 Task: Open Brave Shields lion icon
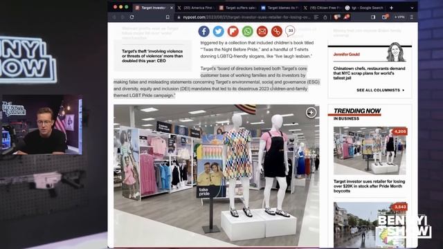tap(336, 17)
